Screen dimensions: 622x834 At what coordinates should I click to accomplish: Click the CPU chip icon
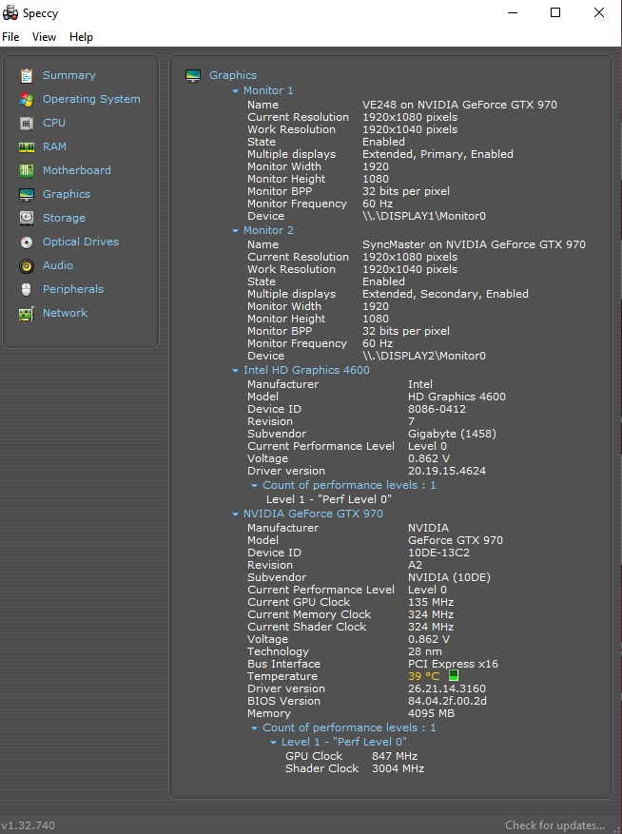click(26, 123)
